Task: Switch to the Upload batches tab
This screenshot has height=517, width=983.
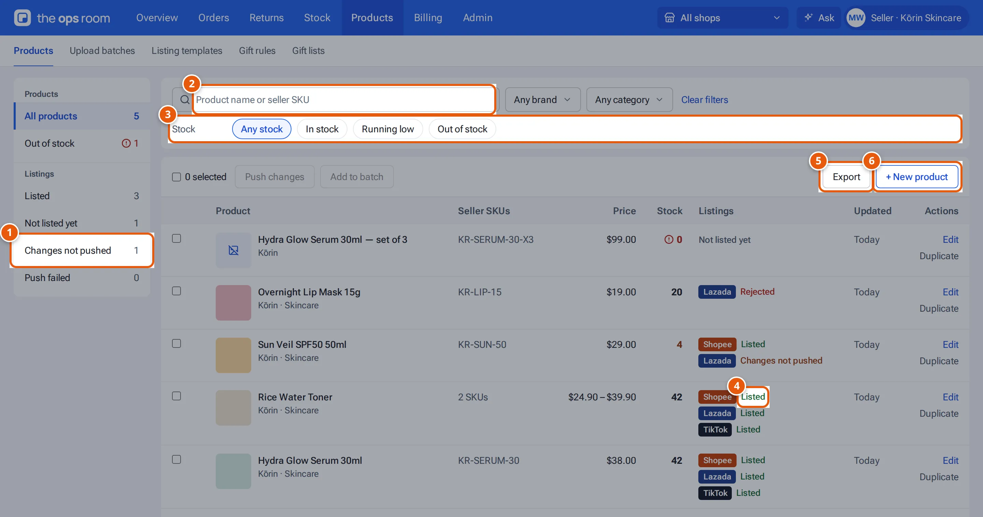Action: (x=102, y=51)
